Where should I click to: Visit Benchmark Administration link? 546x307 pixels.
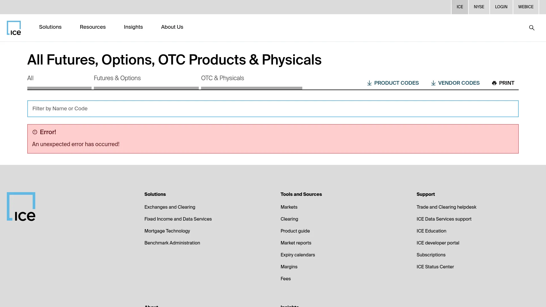click(172, 243)
